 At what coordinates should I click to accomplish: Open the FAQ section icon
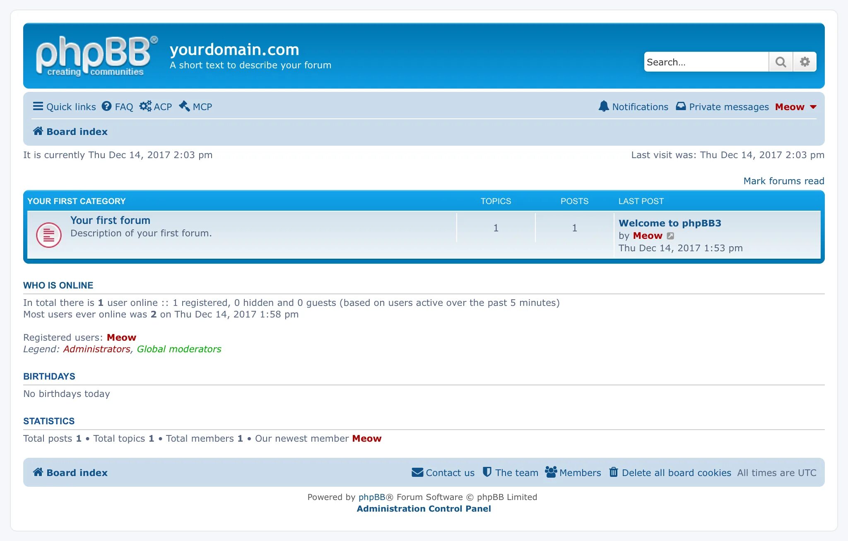click(x=106, y=106)
